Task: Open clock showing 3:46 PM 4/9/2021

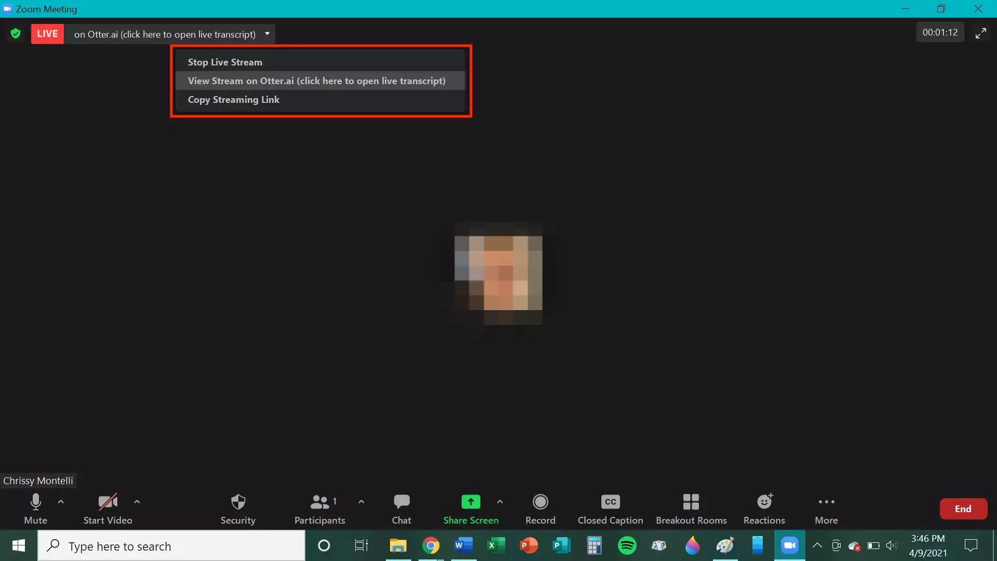Action: point(927,545)
